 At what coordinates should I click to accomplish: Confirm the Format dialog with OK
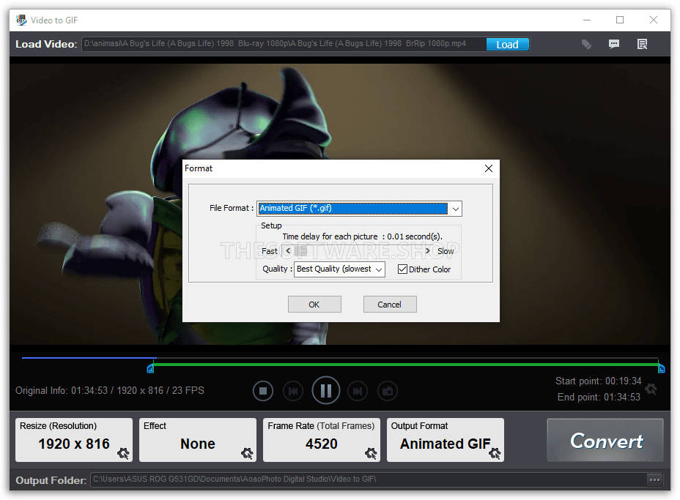[x=314, y=304]
